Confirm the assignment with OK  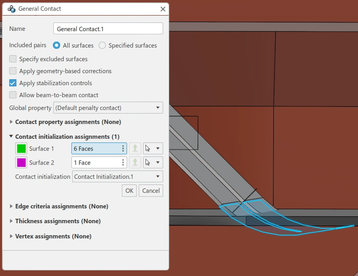pos(129,191)
